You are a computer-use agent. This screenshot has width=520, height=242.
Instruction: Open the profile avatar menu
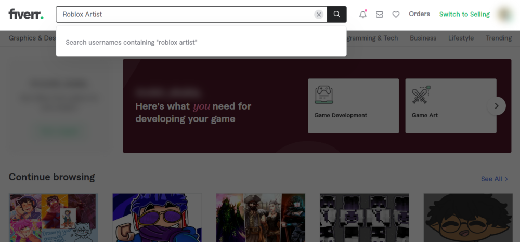[x=505, y=14]
